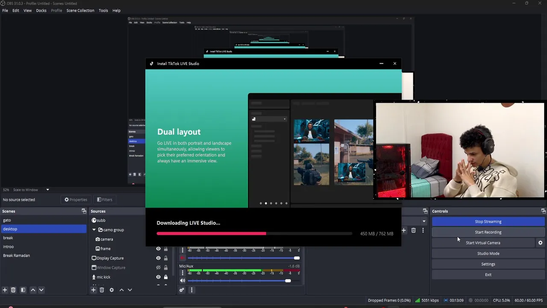
Task: Click the browser icon of subb source
Action: [x=94, y=220]
